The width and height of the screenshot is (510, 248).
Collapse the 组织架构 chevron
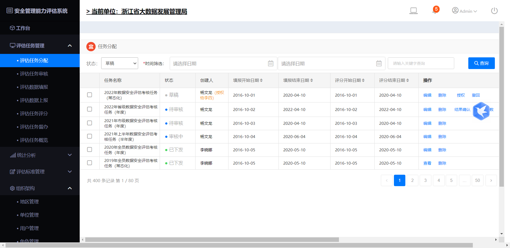tap(70, 188)
